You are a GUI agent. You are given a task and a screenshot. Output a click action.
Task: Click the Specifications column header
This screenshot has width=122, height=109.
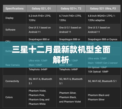[15, 8]
